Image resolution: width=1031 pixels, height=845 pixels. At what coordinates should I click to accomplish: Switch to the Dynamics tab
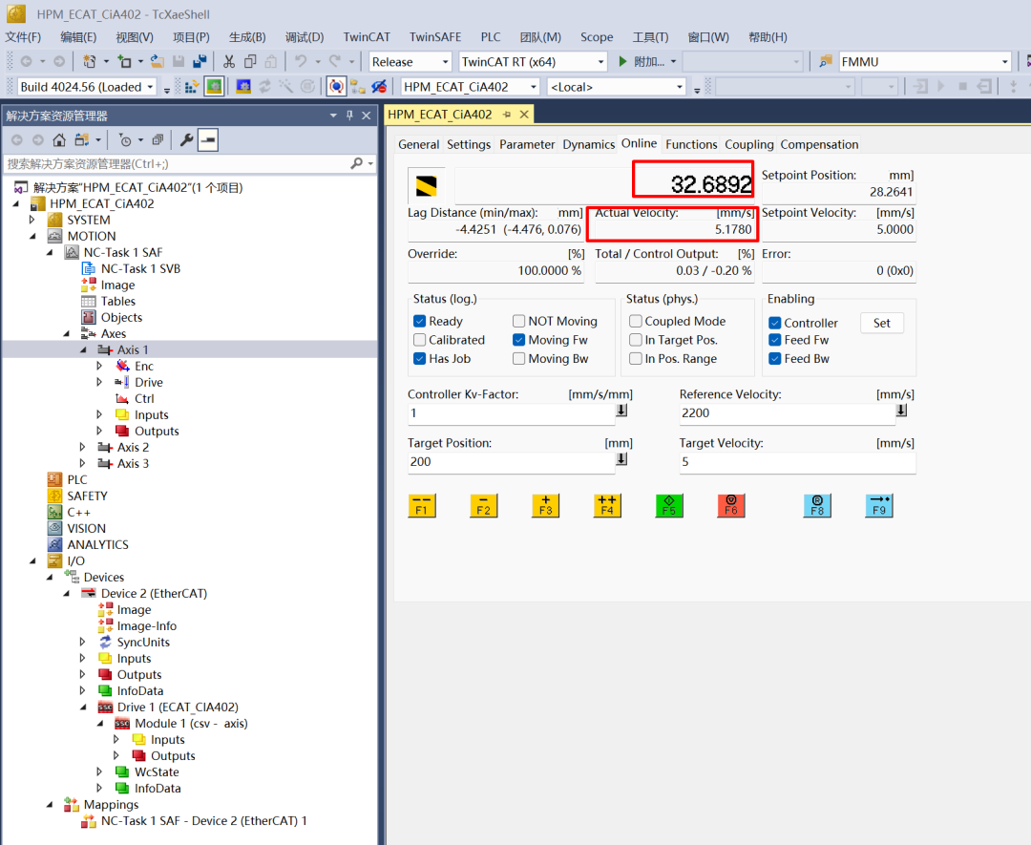tap(588, 145)
